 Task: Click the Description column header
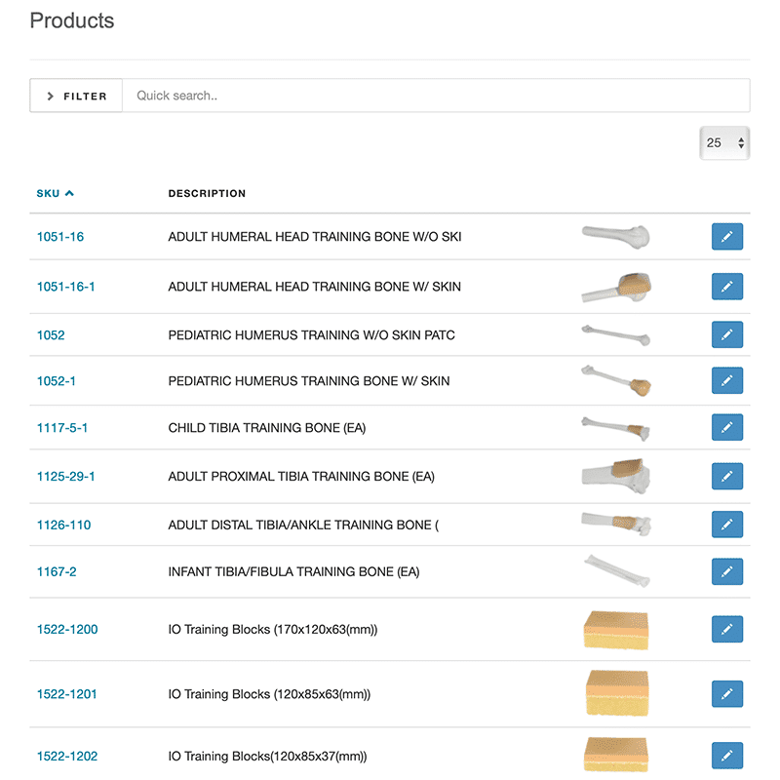207,193
